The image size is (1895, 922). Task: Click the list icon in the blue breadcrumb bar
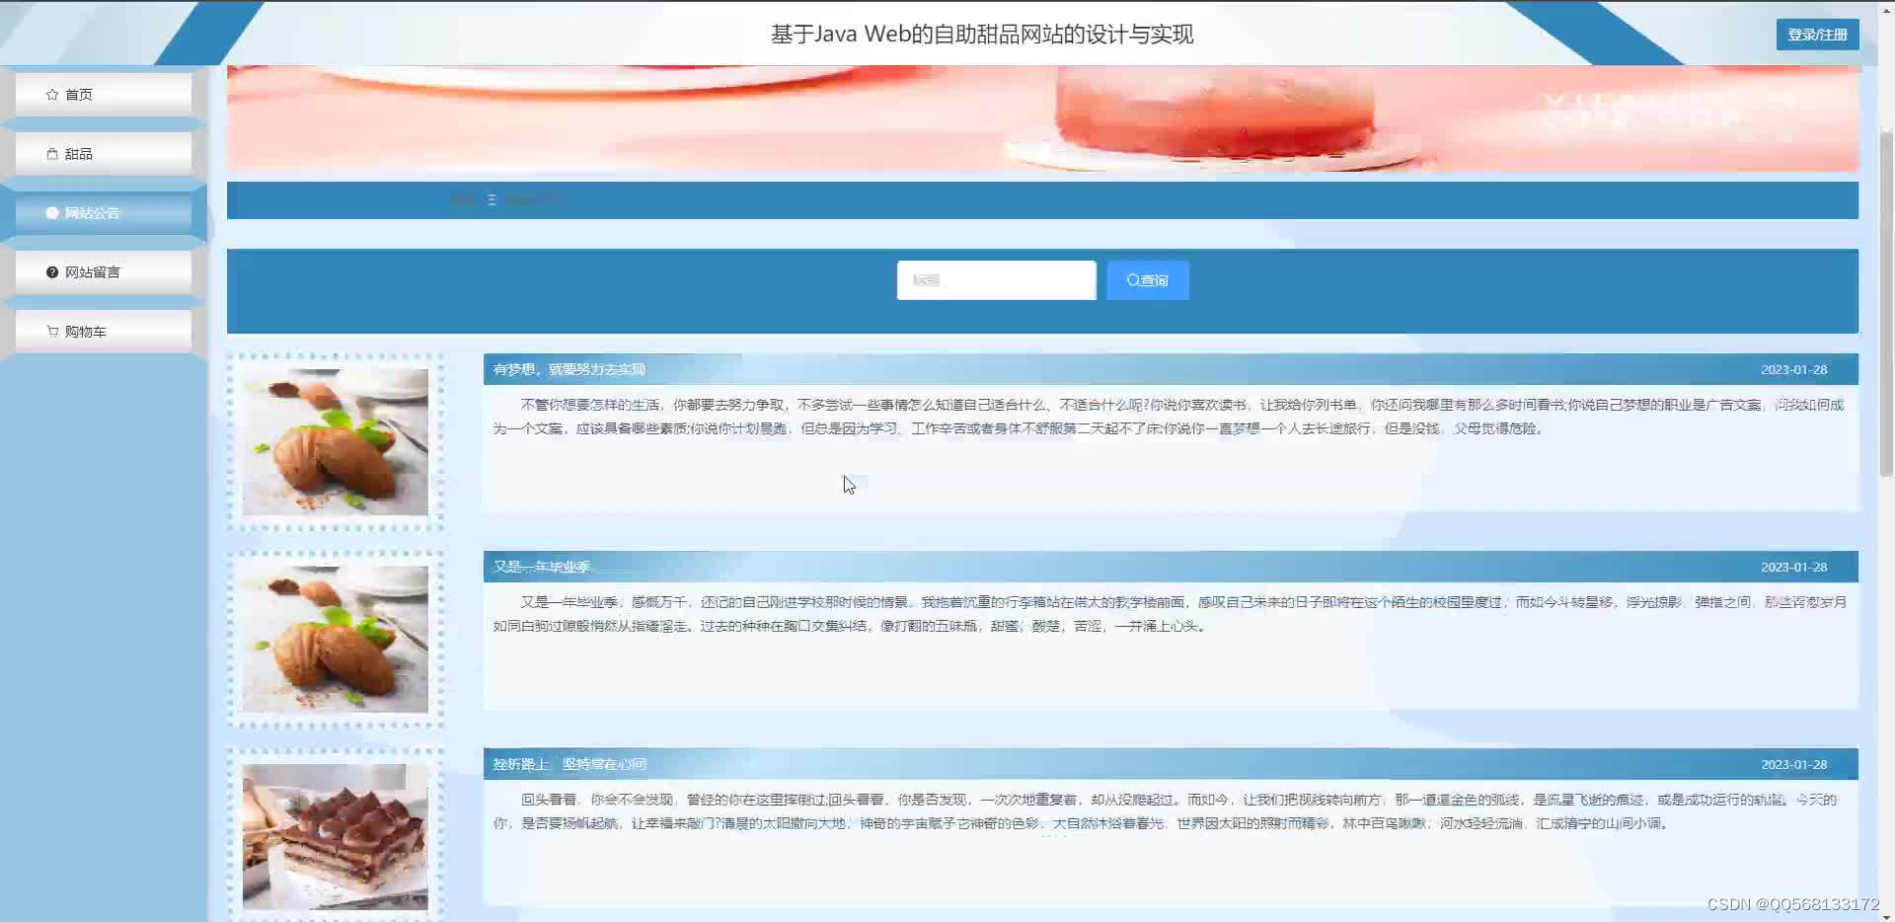tap(492, 199)
